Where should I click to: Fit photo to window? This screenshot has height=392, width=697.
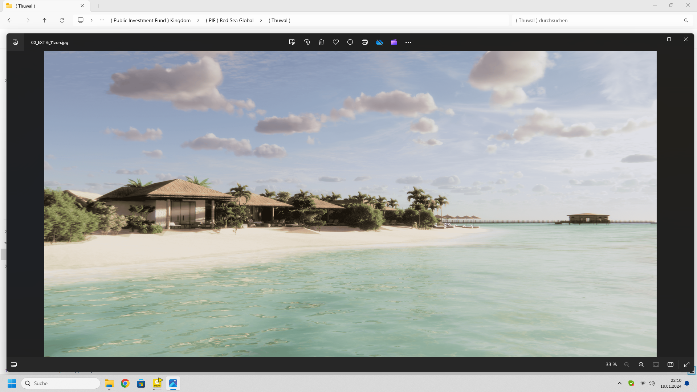(x=656, y=364)
